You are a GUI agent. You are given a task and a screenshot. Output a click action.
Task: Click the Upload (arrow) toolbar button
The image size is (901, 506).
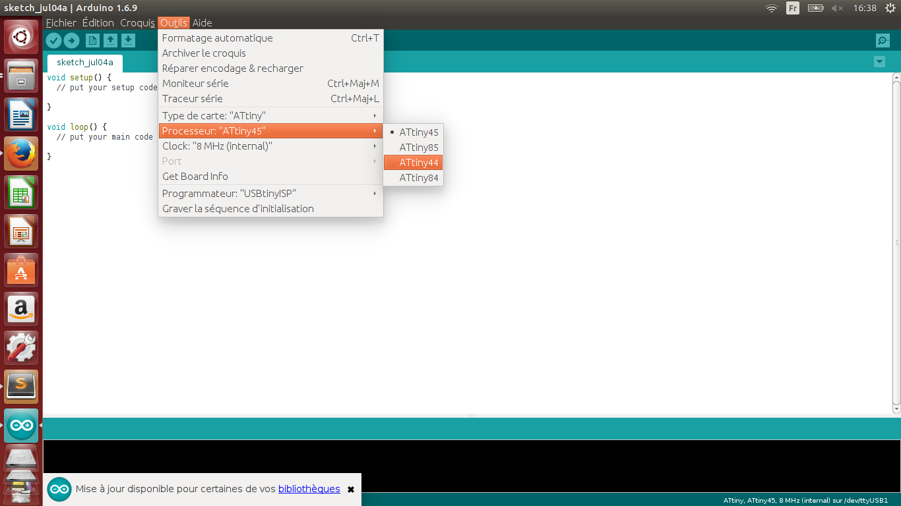pos(72,41)
